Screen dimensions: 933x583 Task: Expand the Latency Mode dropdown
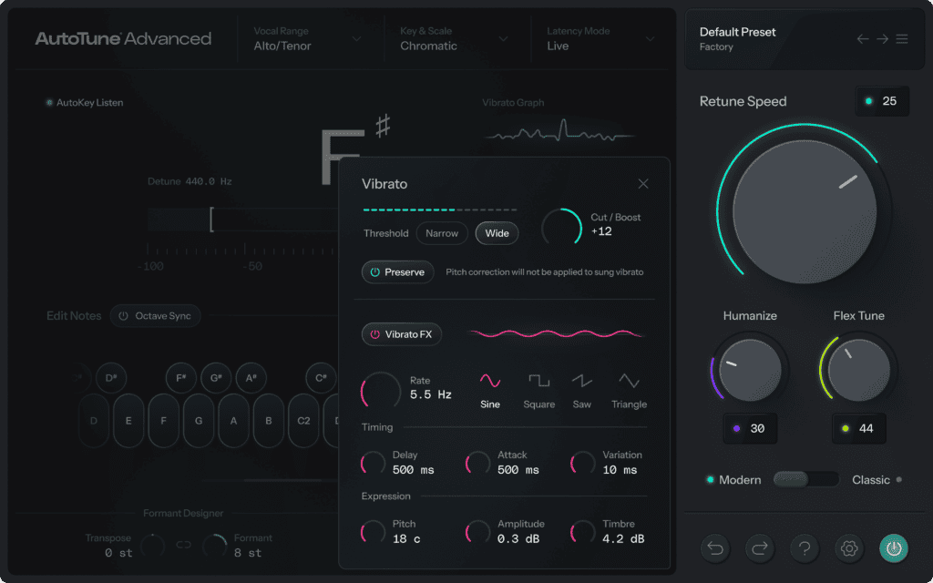(600, 39)
